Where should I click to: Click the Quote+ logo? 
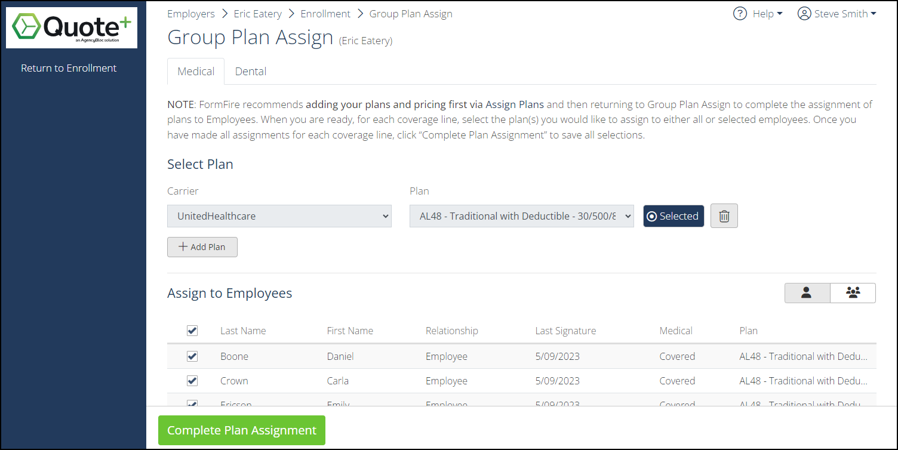71,27
